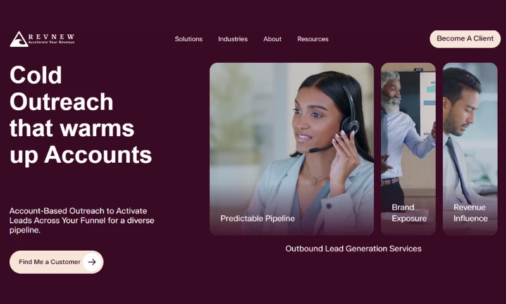This screenshot has width=506, height=304.
Task: Open the Industries menu
Action: [233, 39]
